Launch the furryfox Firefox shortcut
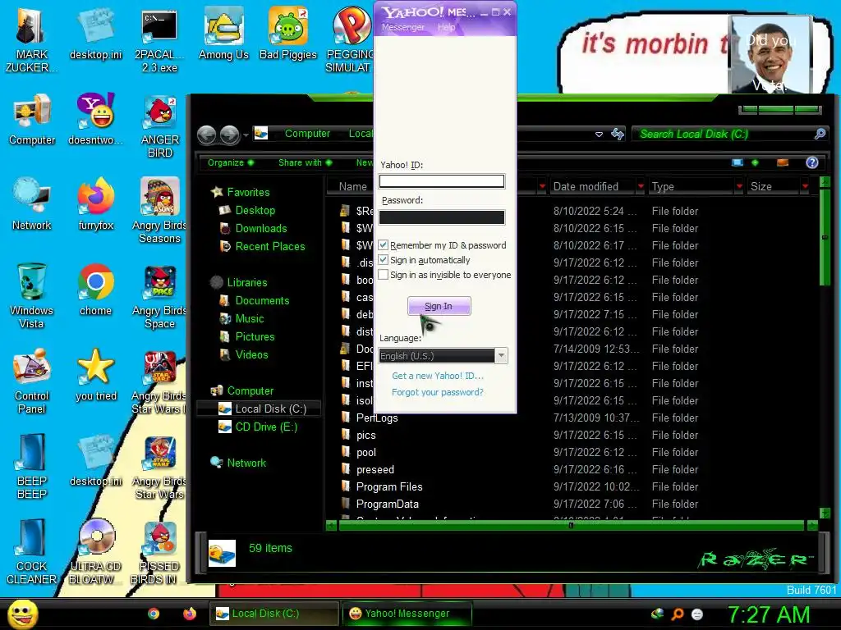Image resolution: width=841 pixels, height=630 pixels. [x=95, y=204]
